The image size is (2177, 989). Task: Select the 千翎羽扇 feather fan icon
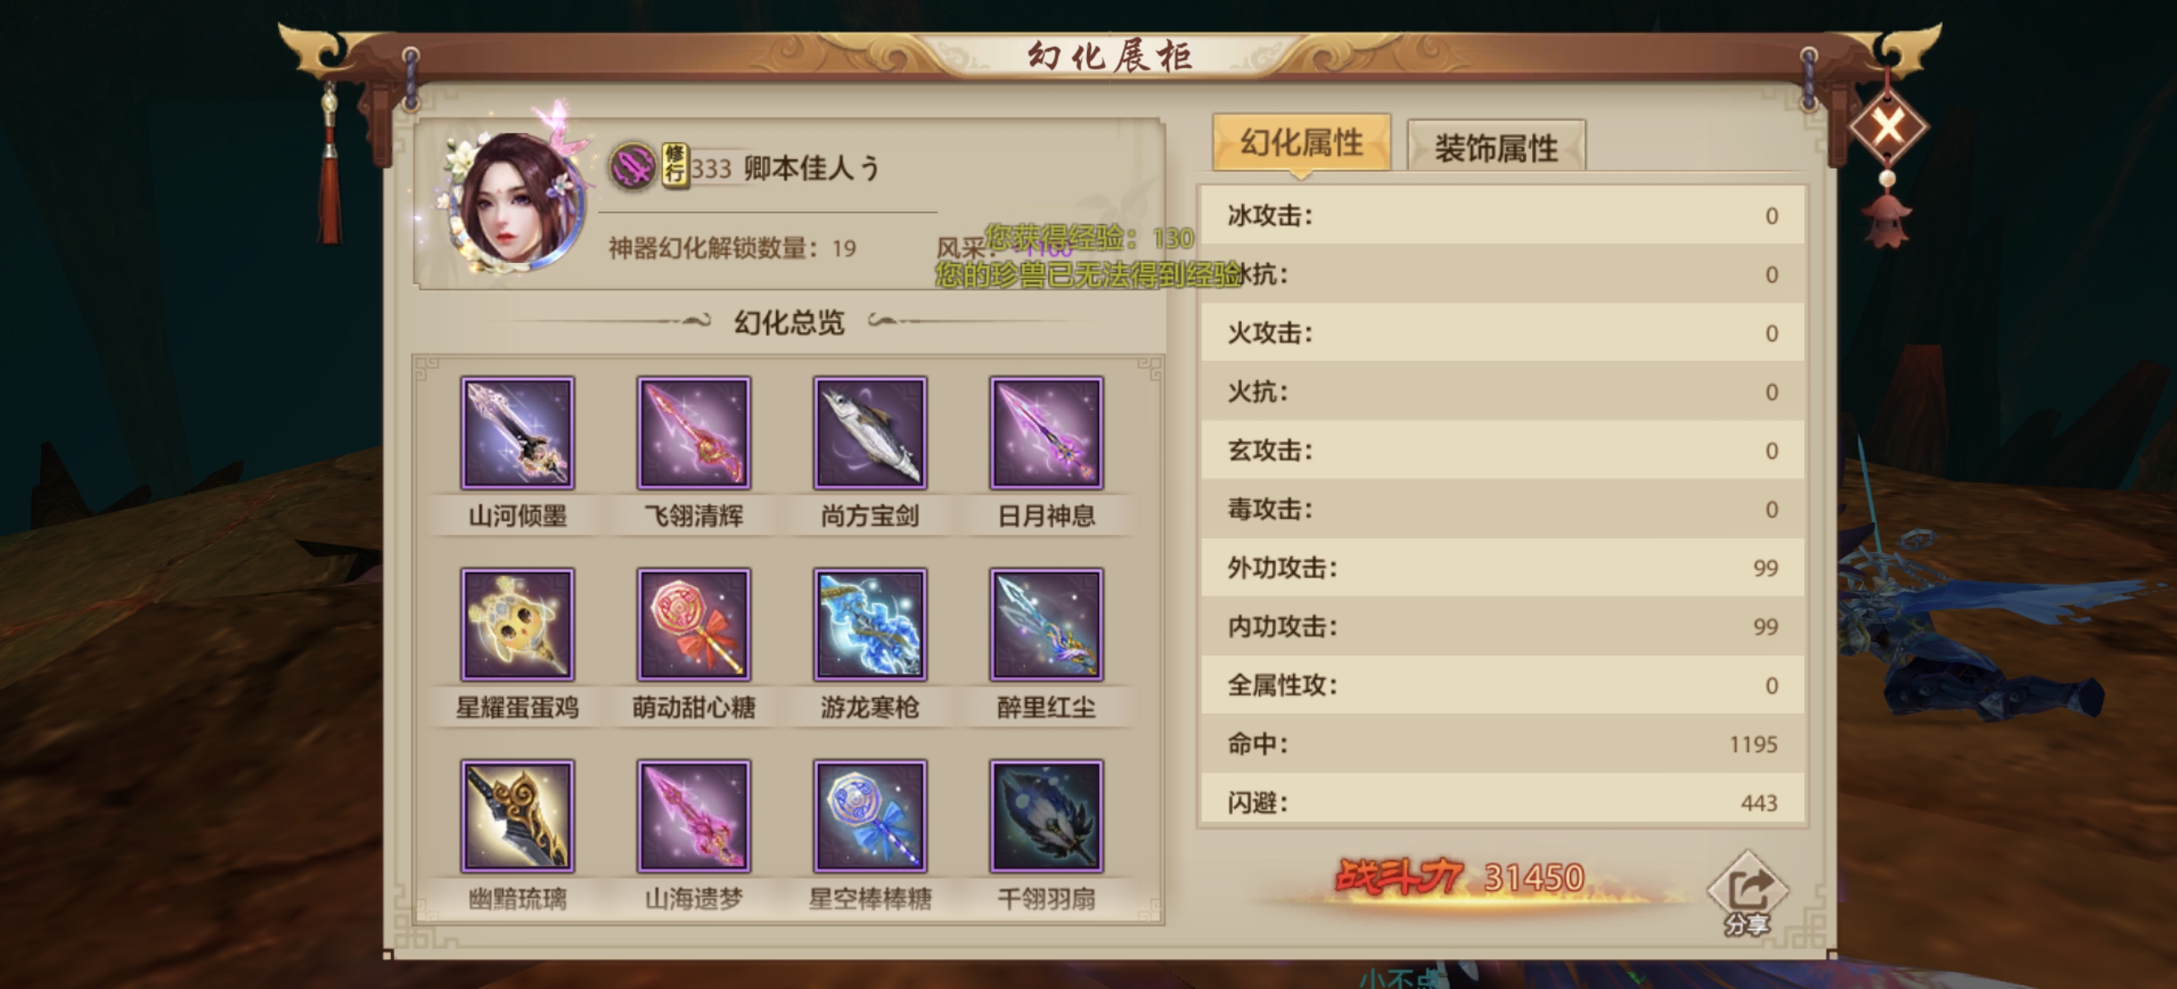click(1046, 816)
